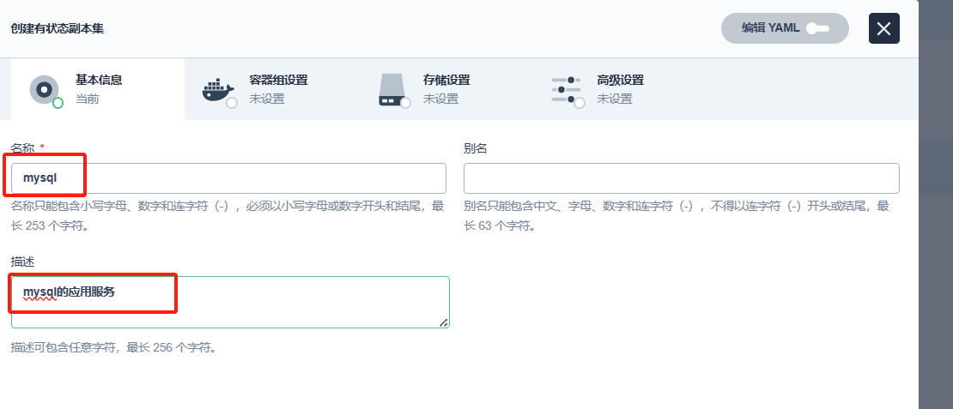The image size is (953, 409).
Task: Click the 基本信息 circular target icon
Action: point(44,89)
